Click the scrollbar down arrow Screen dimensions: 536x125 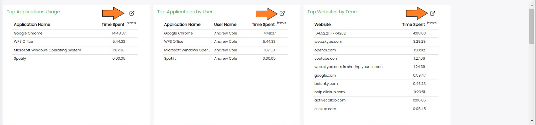(532, 121)
